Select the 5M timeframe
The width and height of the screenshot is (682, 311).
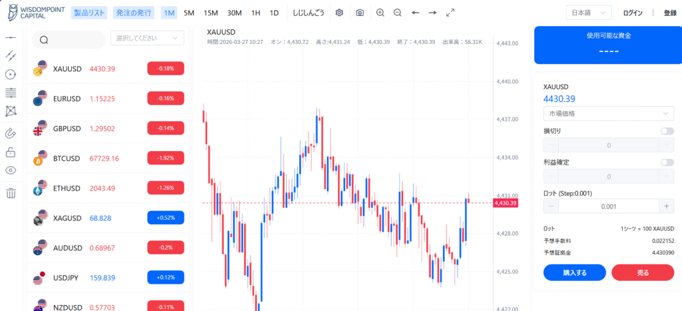[188, 13]
